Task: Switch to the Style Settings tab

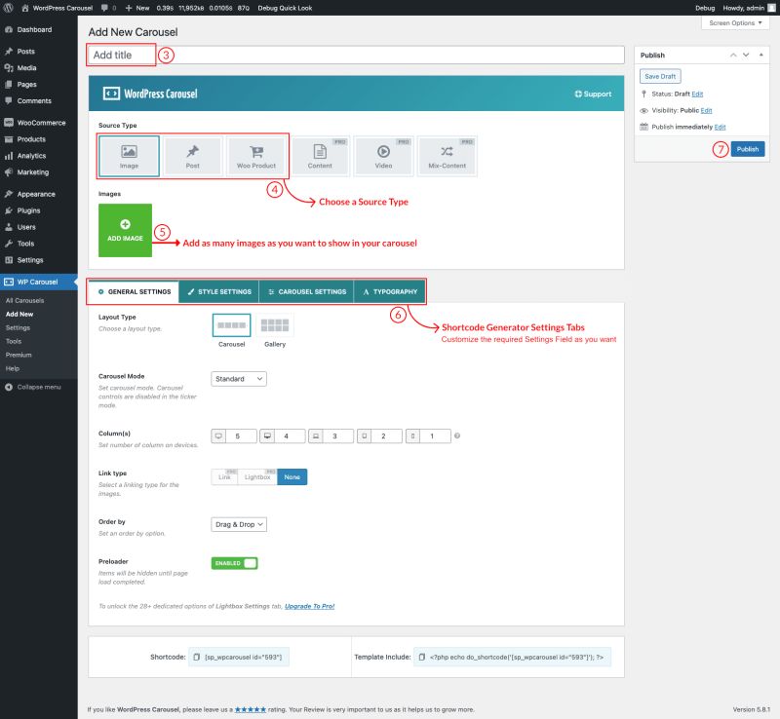Action: (x=220, y=290)
